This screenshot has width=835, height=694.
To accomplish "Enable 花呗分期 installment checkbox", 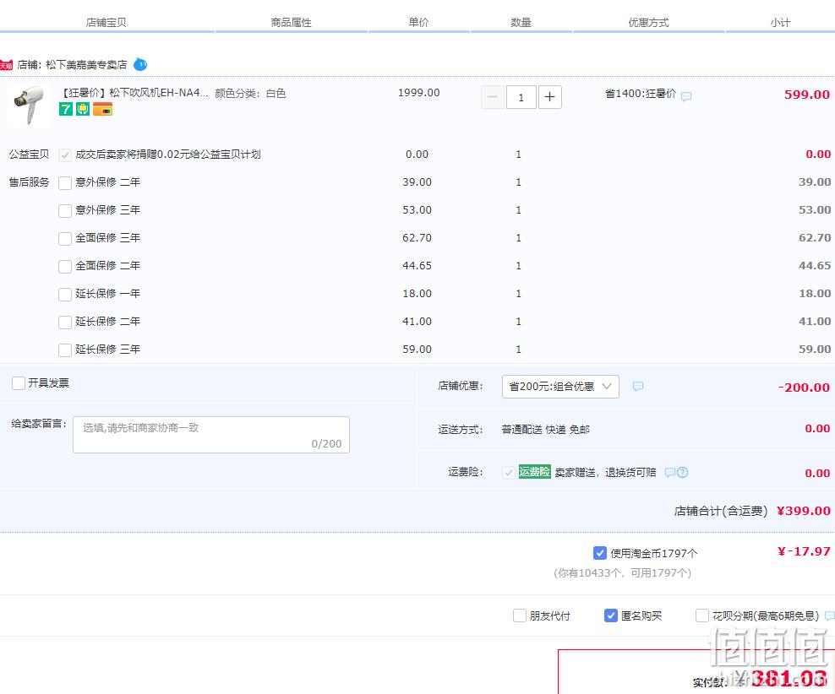I will point(701,615).
